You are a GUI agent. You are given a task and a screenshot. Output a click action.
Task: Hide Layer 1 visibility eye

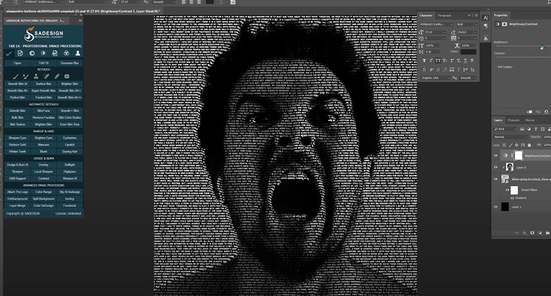pyautogui.click(x=496, y=207)
